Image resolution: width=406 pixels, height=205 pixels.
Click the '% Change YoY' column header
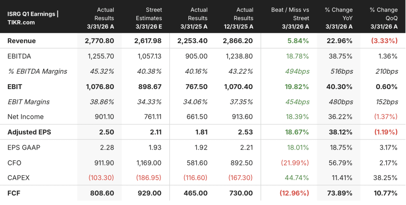coord(339,18)
